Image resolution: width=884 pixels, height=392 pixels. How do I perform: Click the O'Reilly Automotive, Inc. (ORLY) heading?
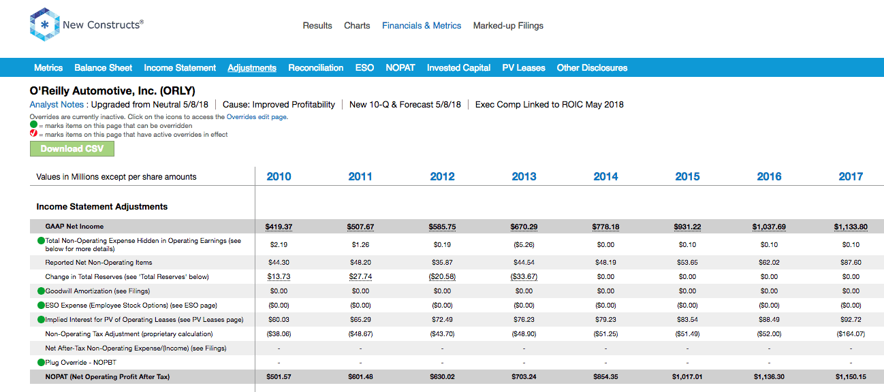(x=112, y=91)
